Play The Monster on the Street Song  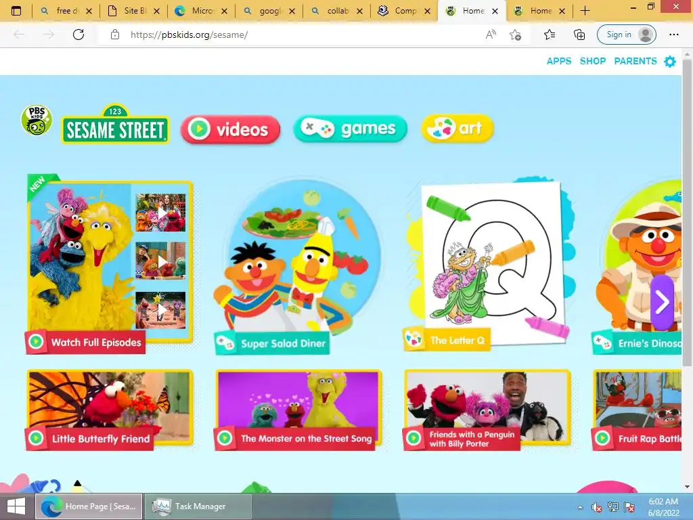[298, 410]
